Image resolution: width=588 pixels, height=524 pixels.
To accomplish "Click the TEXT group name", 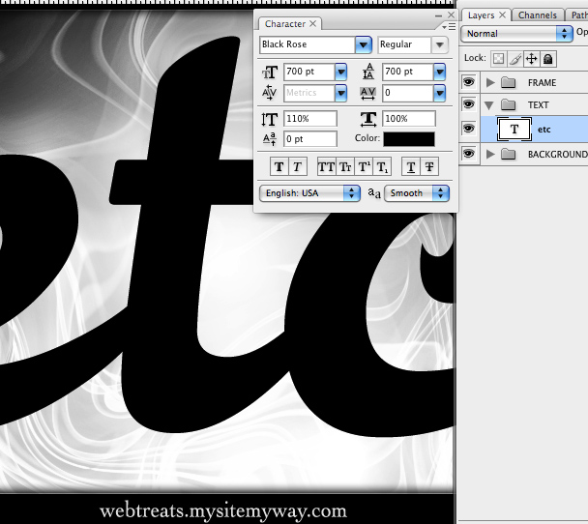I will [x=538, y=105].
